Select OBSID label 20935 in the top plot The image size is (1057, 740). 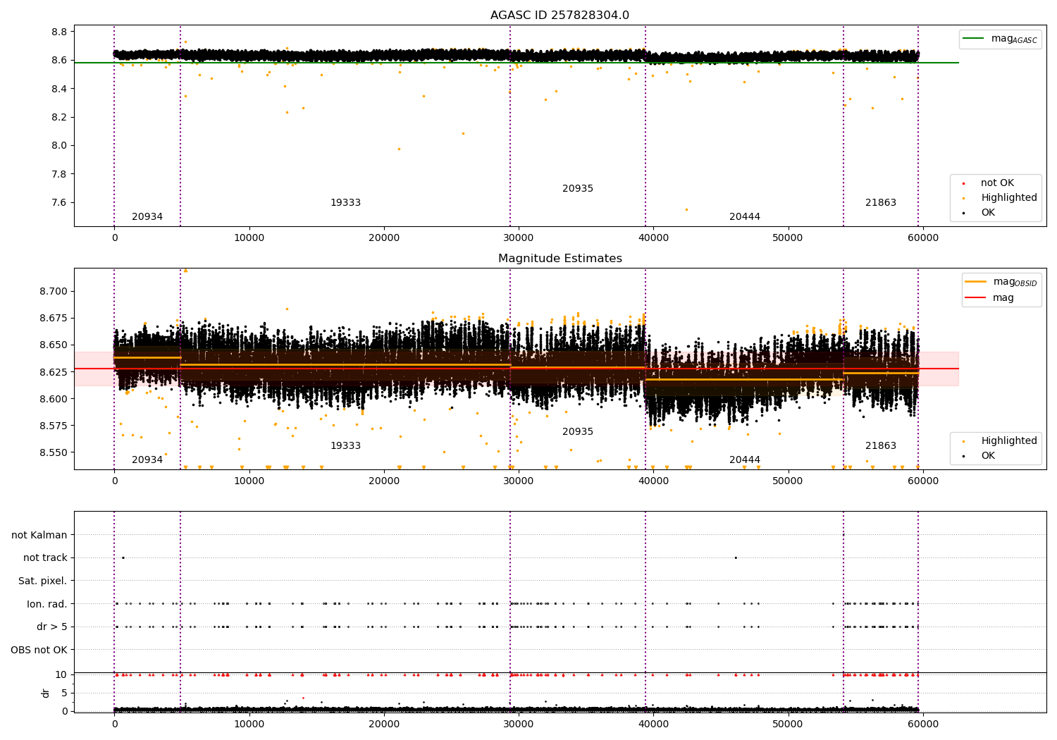point(578,189)
